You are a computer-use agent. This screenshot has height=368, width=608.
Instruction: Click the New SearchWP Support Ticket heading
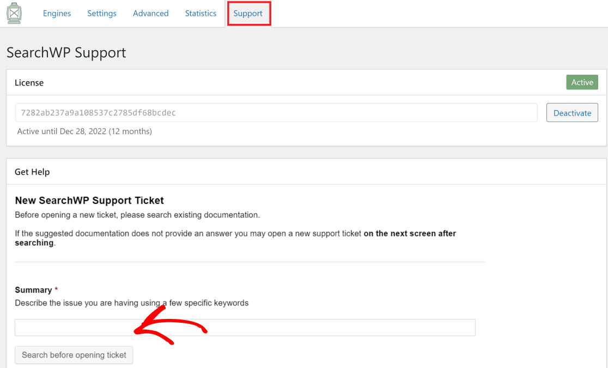(89, 200)
